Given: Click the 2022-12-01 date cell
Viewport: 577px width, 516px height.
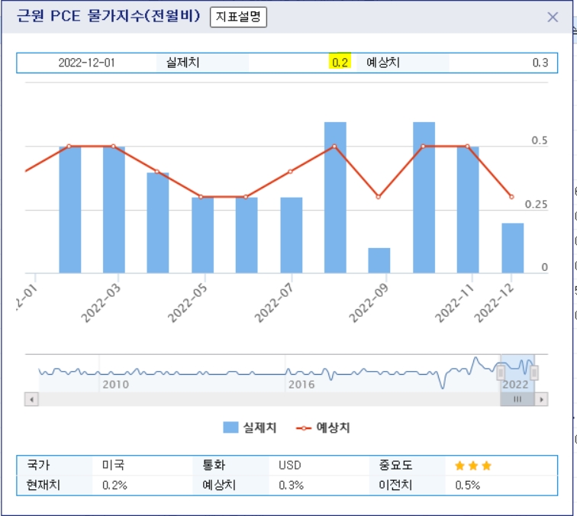Looking at the screenshot, I should [86, 63].
